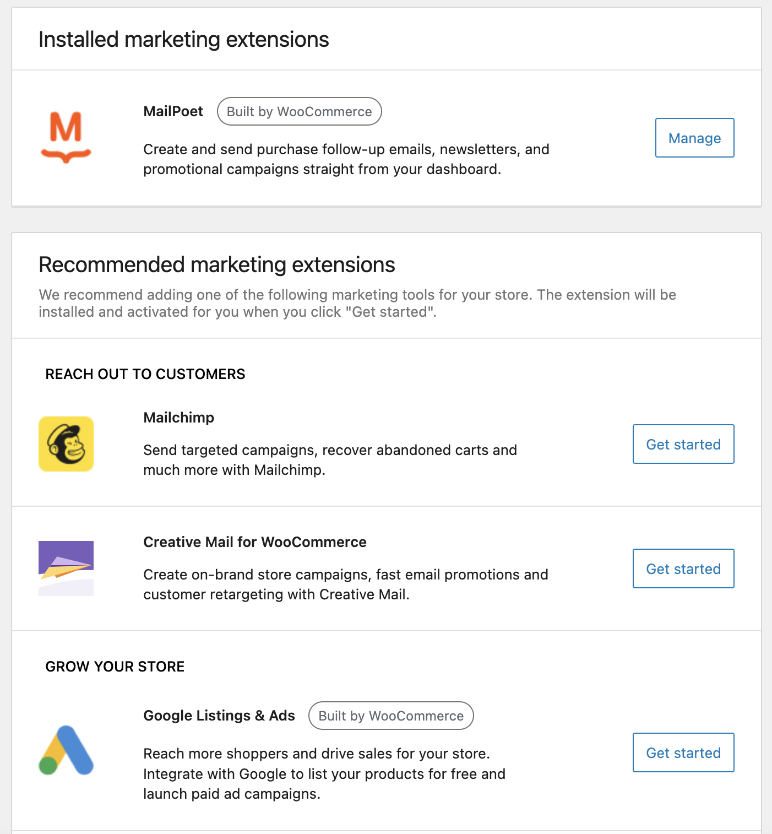This screenshot has height=834, width=772.
Task: Click Get started for Google Listings & Ads
Action: [683, 752]
